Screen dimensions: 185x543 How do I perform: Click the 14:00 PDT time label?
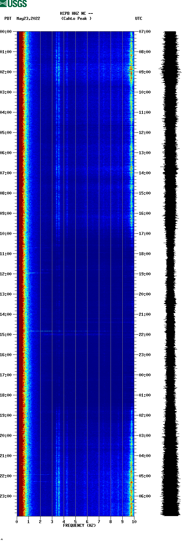tap(6, 314)
